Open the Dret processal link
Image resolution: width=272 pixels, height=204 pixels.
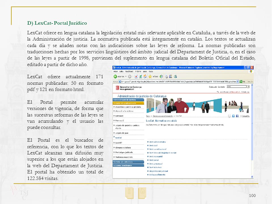(x=156, y=164)
